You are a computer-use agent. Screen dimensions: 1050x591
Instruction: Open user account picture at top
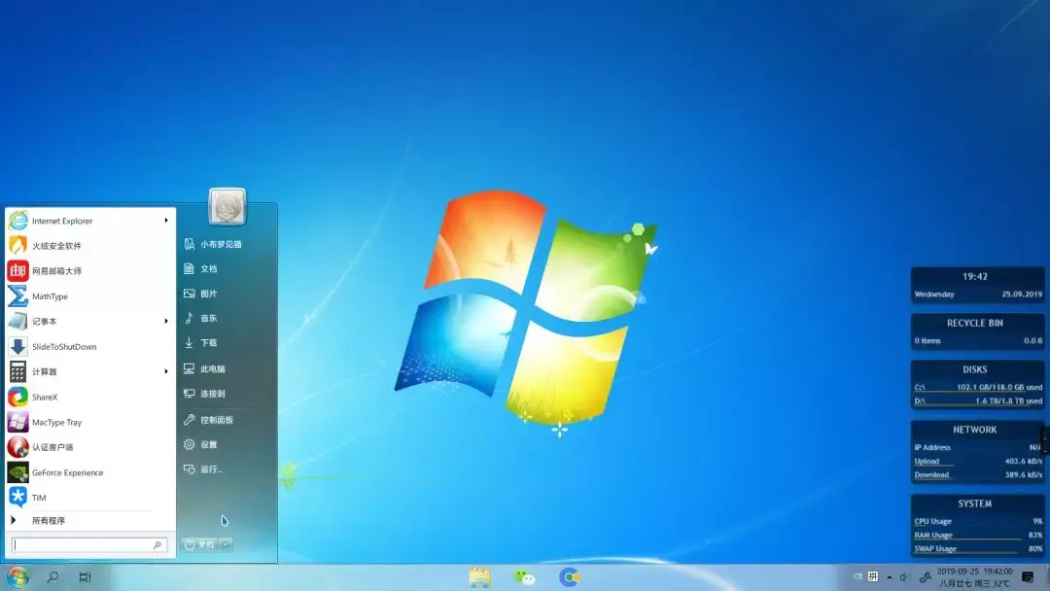pyautogui.click(x=227, y=206)
